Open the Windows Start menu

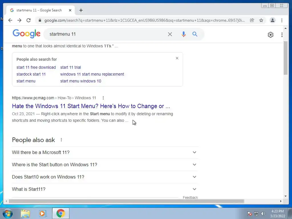click(8, 213)
